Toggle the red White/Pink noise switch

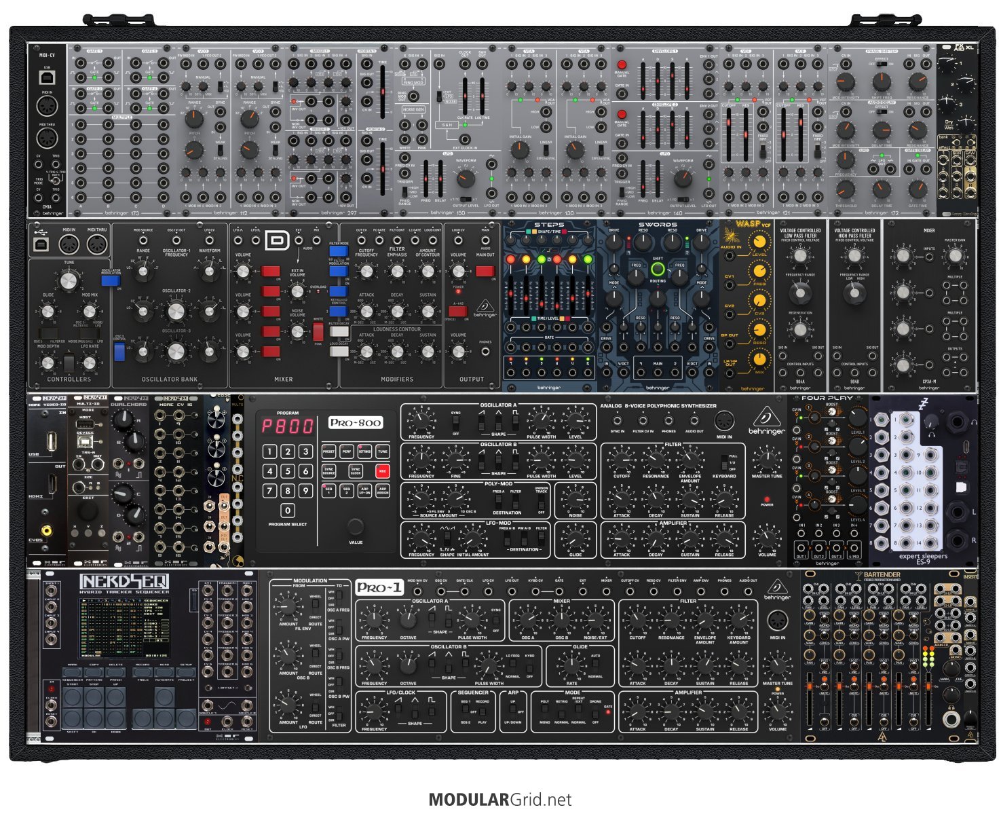318,331
